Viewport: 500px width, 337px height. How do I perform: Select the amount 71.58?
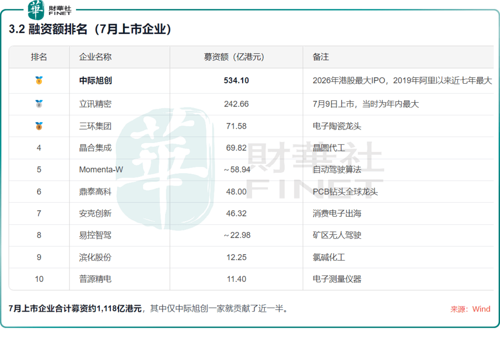click(x=236, y=126)
